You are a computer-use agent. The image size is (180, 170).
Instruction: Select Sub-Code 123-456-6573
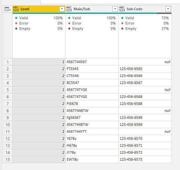tap(145, 159)
